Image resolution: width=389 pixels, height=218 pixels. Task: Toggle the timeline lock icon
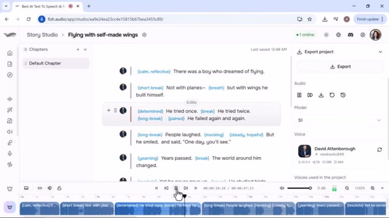tap(59, 188)
